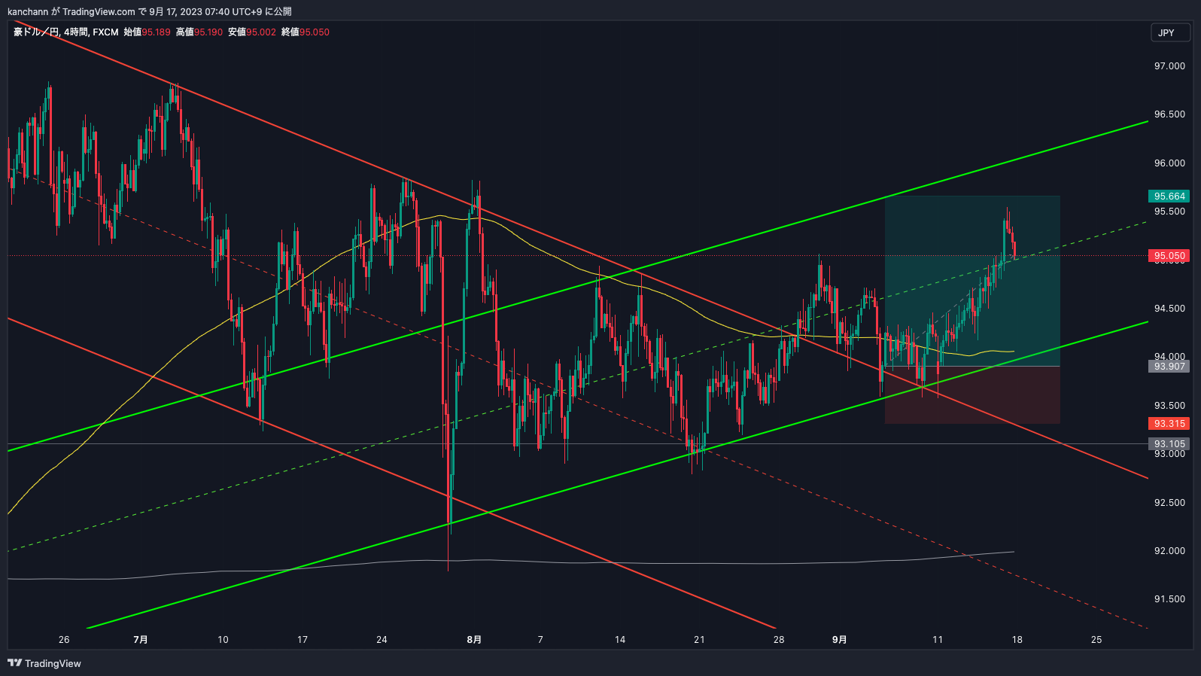Image resolution: width=1201 pixels, height=676 pixels.
Task: Select the long position's green profit zone
Action: [972, 281]
